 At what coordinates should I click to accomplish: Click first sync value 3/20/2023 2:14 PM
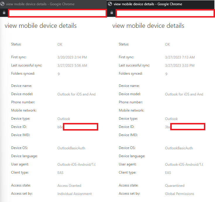point(72,57)
